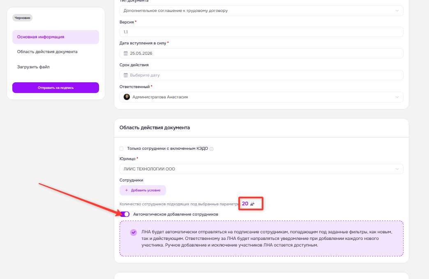Click the Версия input field
The height and width of the screenshot is (279, 429).
(261, 32)
